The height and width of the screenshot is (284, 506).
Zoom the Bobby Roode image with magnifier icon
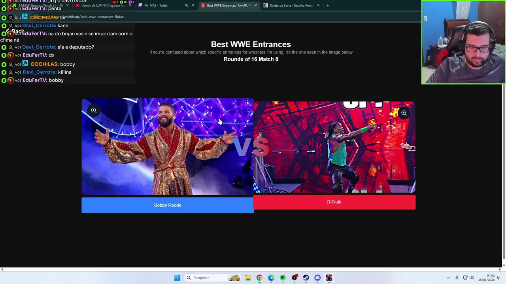click(x=94, y=110)
